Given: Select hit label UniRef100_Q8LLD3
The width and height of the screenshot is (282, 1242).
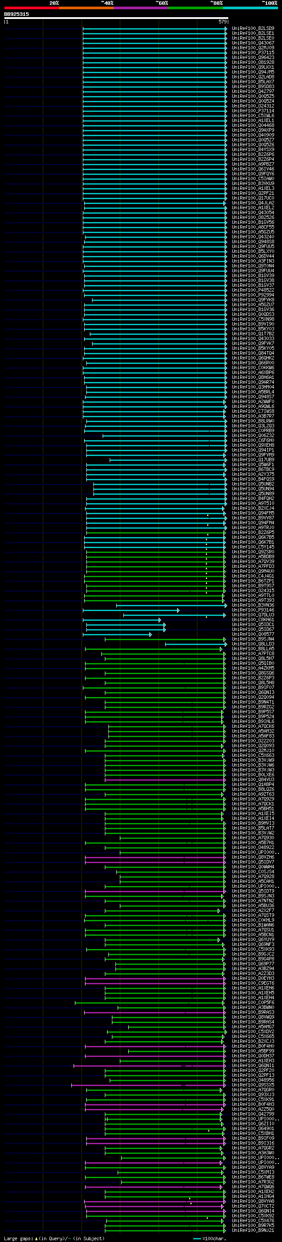Looking at the screenshot, I should pos(253,644).
